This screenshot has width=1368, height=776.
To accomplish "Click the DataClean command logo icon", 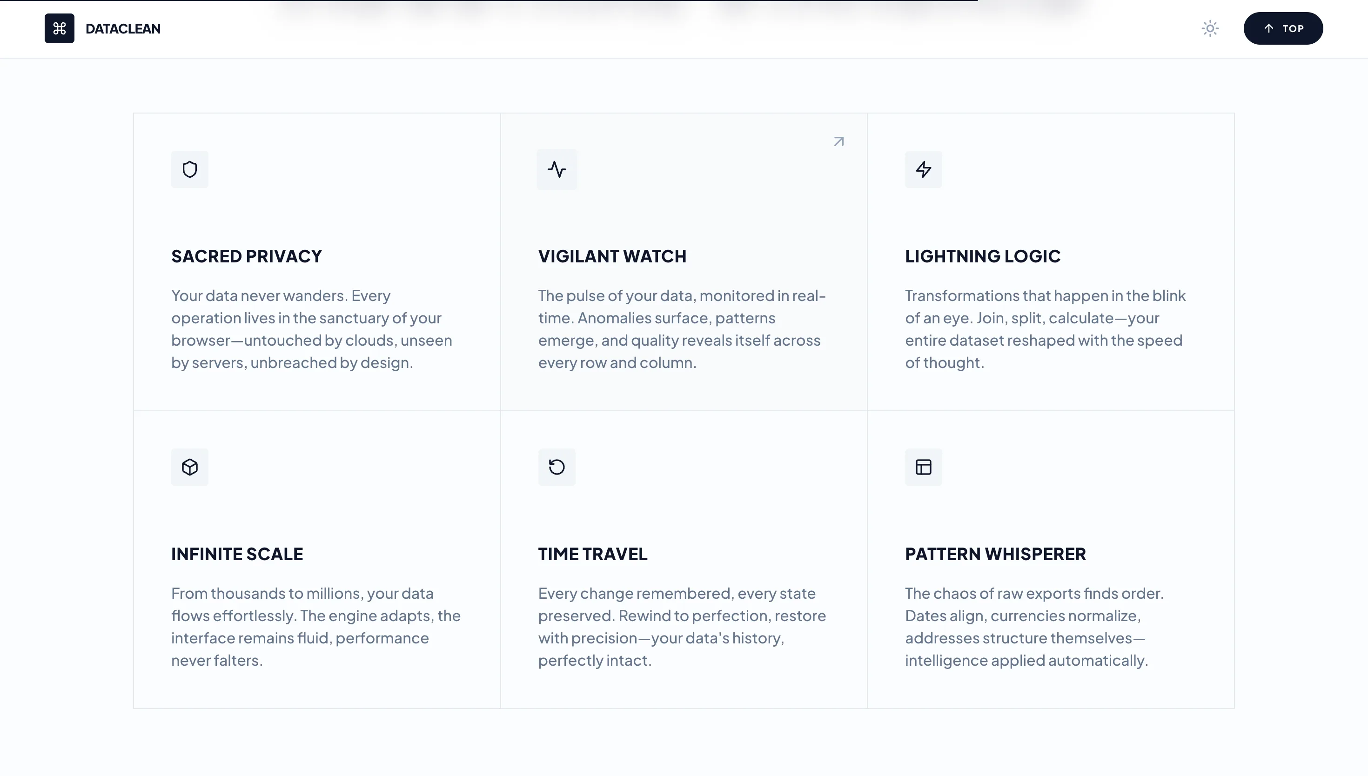I will click(x=59, y=28).
